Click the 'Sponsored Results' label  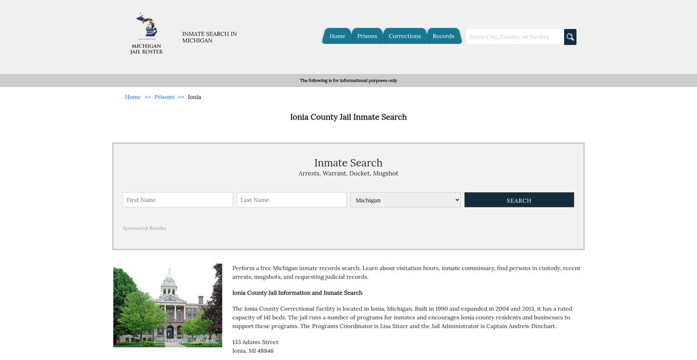(x=145, y=228)
